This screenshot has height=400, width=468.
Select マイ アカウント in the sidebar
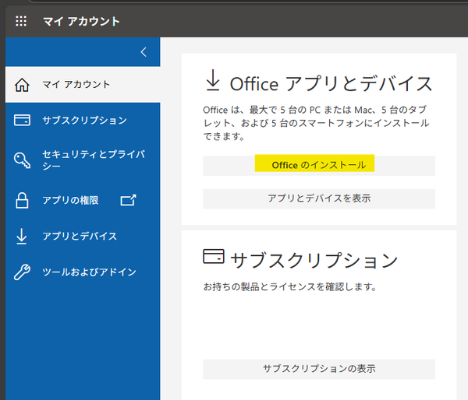pyautogui.click(x=76, y=85)
